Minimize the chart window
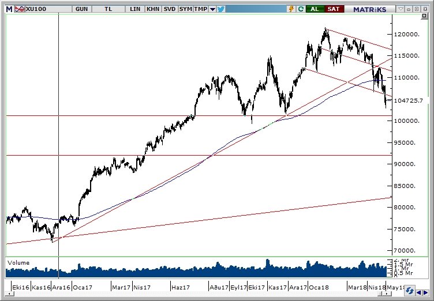This screenshot has width=434, height=301. coord(409,9)
